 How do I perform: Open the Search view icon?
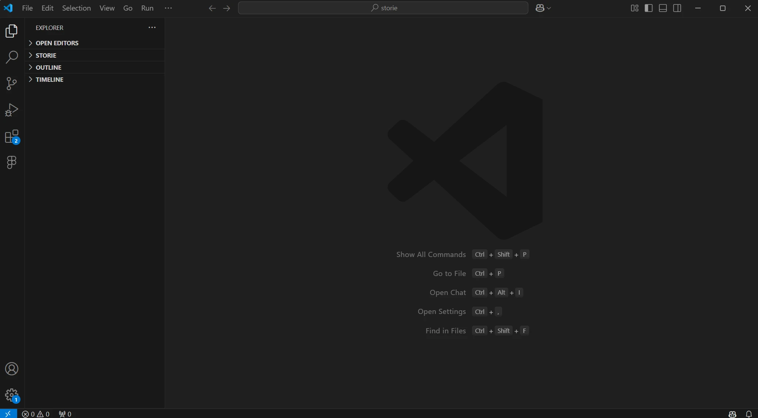click(12, 57)
